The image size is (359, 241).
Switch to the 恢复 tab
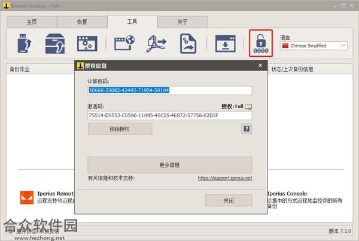[x=82, y=22]
